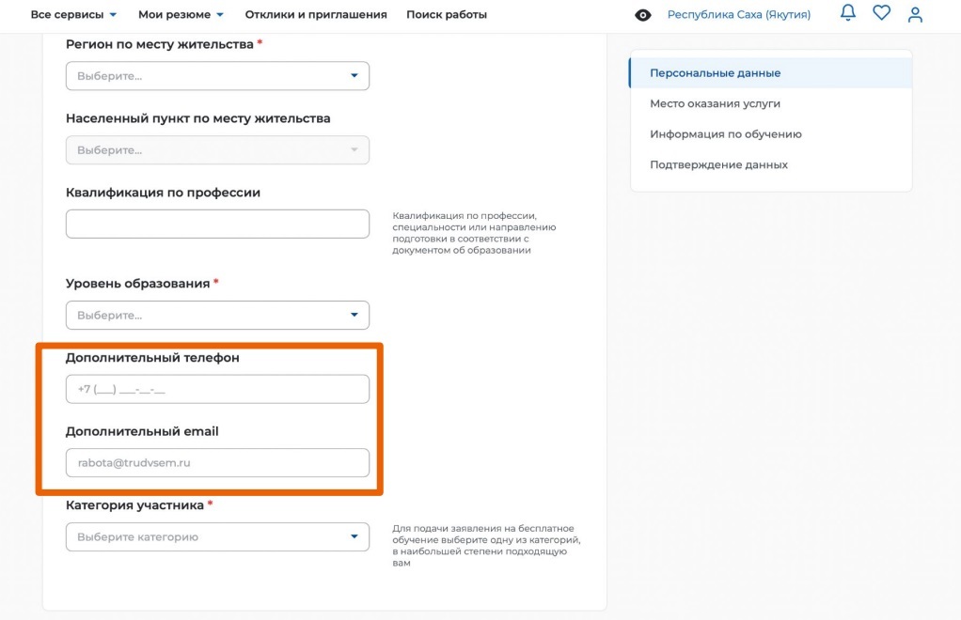
Task: Open the Уровень образования dropdown
Action: click(x=217, y=316)
